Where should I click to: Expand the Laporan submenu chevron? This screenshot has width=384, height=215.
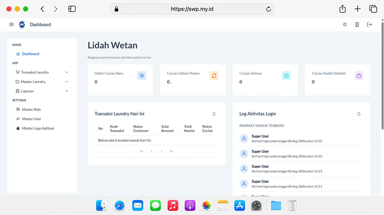[67, 91]
